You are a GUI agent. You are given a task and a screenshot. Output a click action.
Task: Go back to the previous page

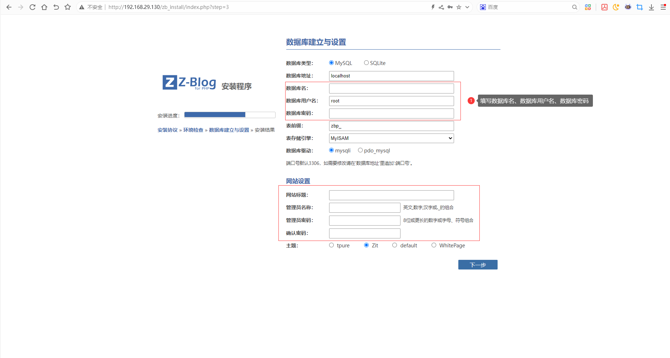click(x=9, y=7)
